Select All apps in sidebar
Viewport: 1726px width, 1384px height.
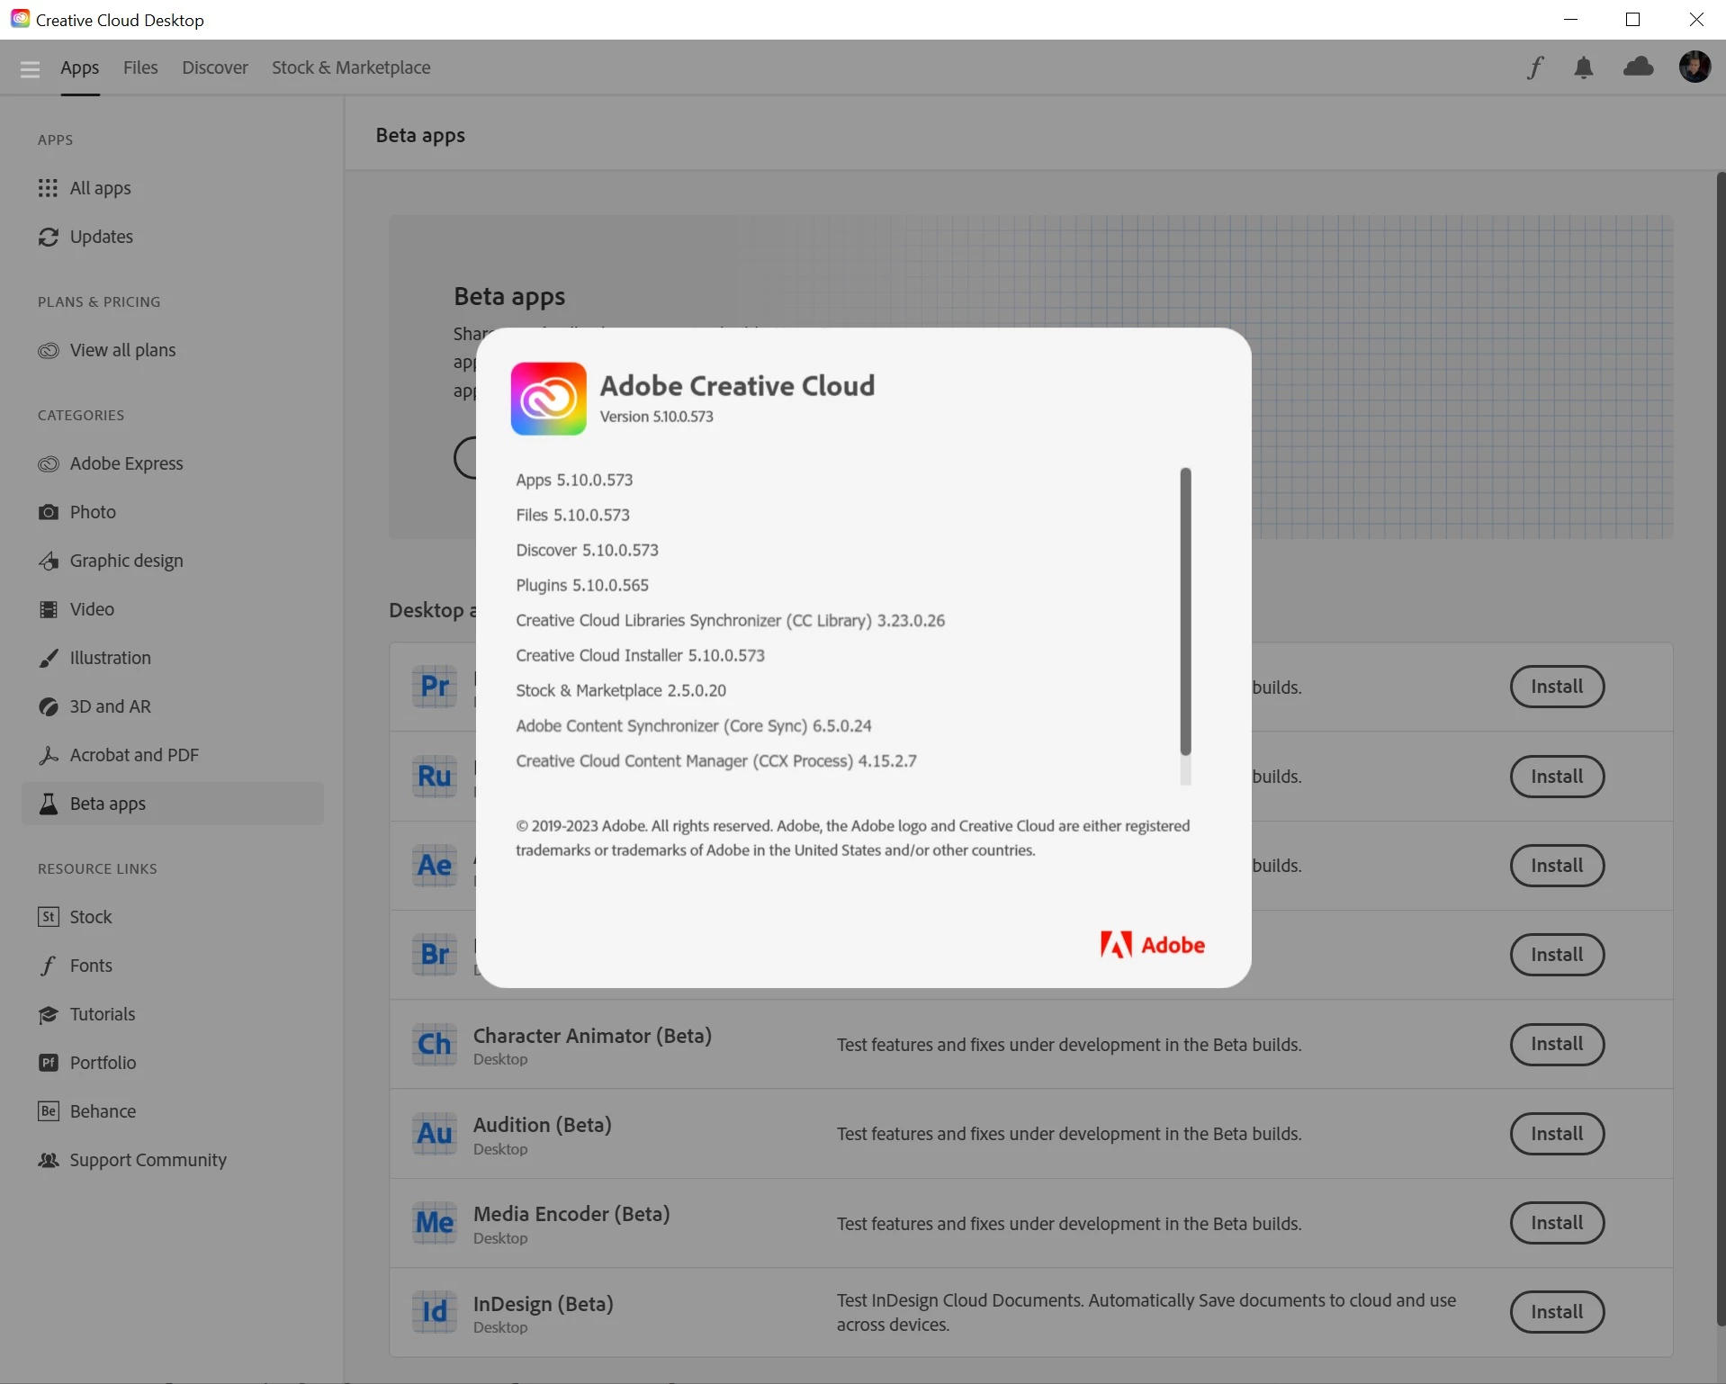coord(173,188)
